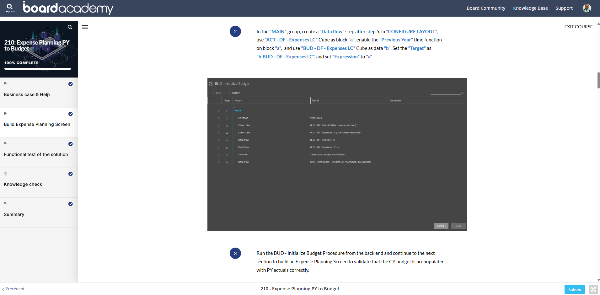Click the boardacademy logo
600x295 pixels.
pyautogui.click(x=68, y=8)
